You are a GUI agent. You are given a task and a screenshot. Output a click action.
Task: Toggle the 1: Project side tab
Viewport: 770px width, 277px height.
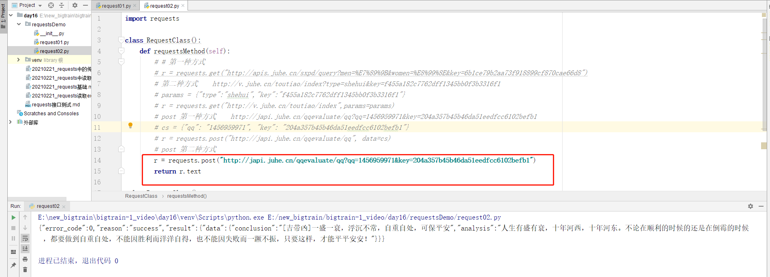(x=3, y=17)
